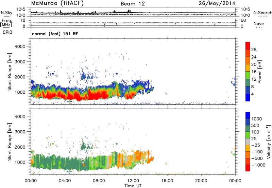Click the '08:00' time axis tick label
This screenshot has width=272, height=188.
tap(99, 181)
